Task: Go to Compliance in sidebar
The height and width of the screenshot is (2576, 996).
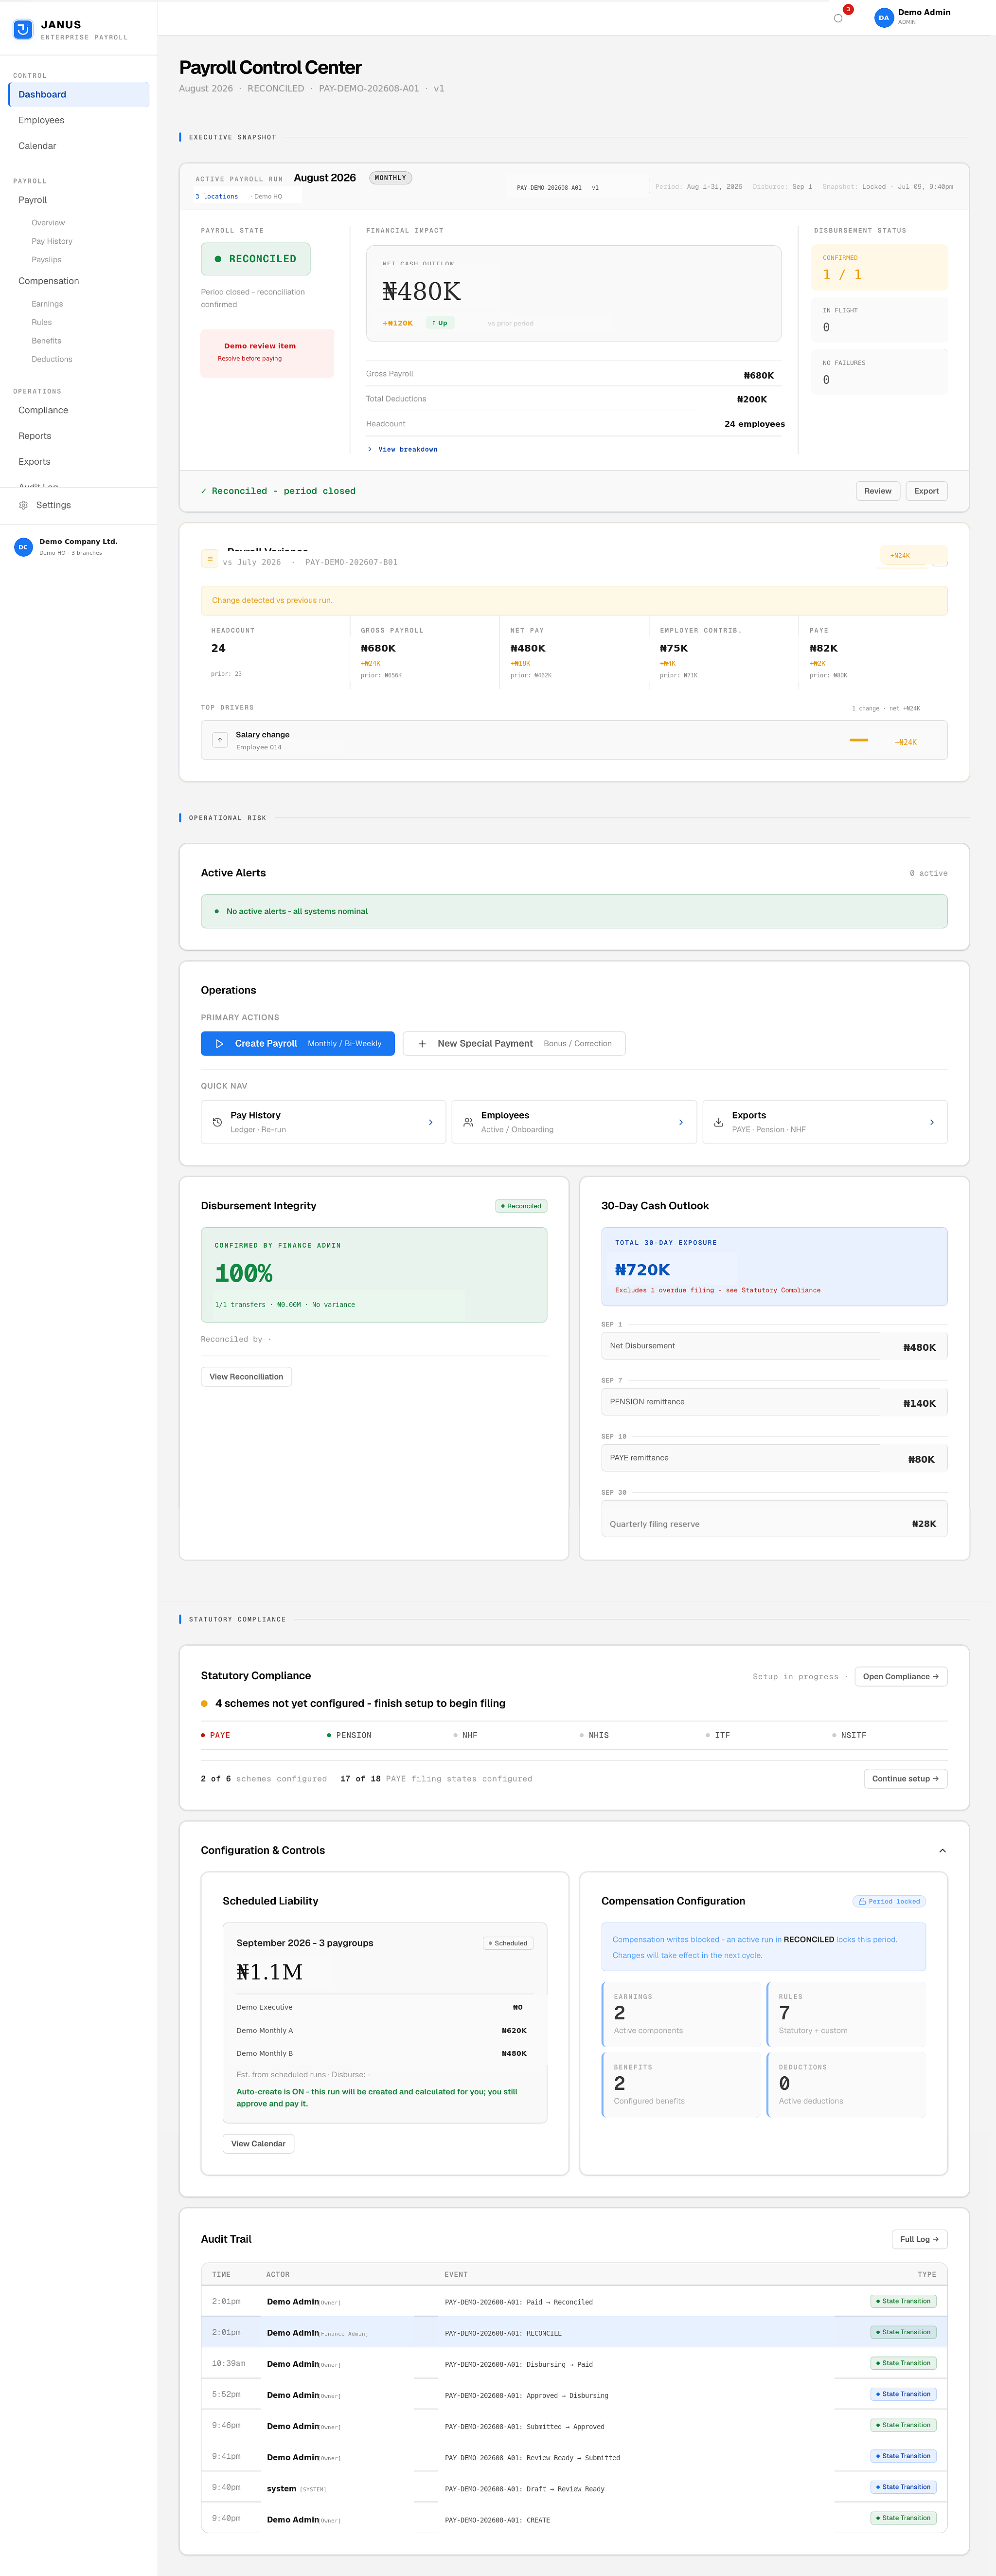Action: click(x=79, y=410)
